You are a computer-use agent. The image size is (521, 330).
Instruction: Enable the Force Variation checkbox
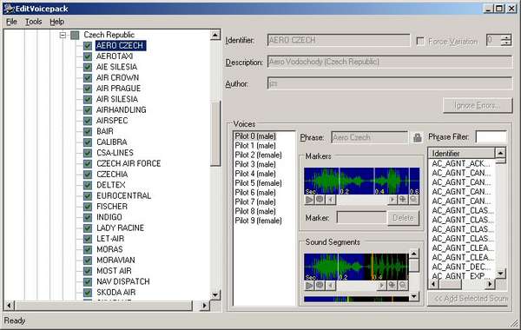coord(420,41)
